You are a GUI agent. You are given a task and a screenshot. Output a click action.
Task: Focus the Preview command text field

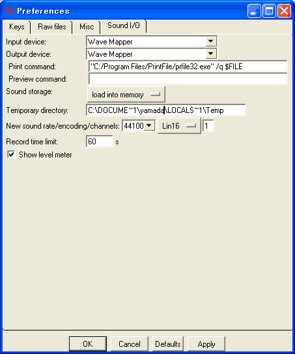point(188,79)
